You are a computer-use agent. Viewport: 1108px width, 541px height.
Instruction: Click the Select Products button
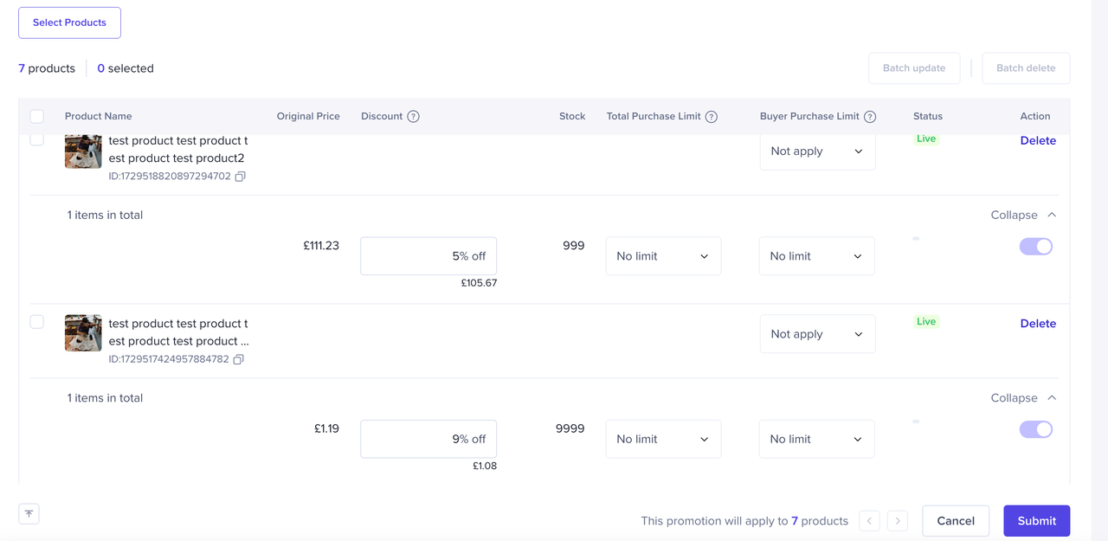69,23
